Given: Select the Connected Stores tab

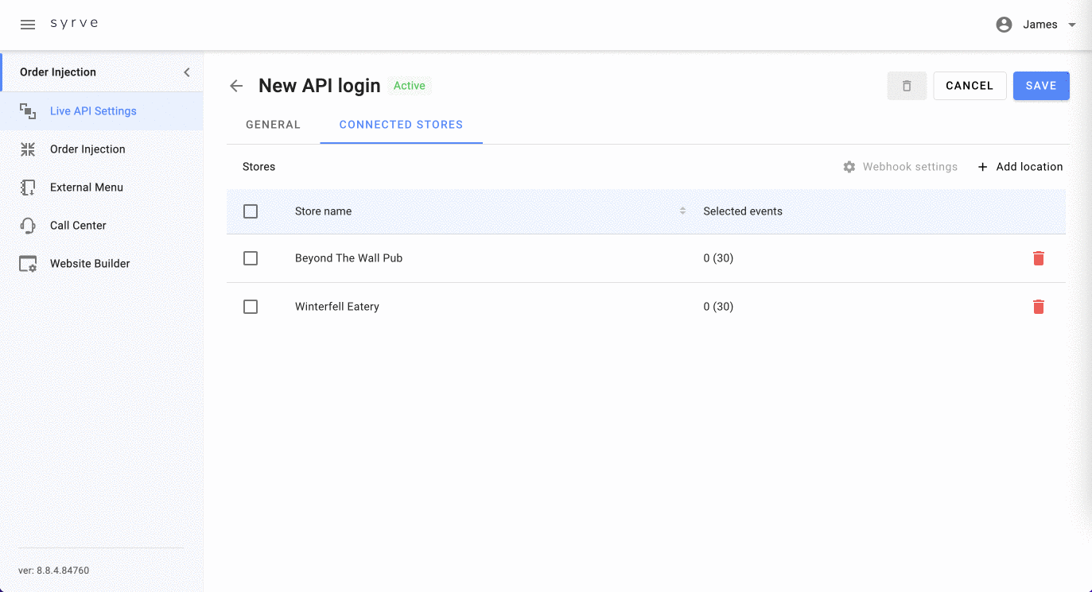Looking at the screenshot, I should click(401, 125).
